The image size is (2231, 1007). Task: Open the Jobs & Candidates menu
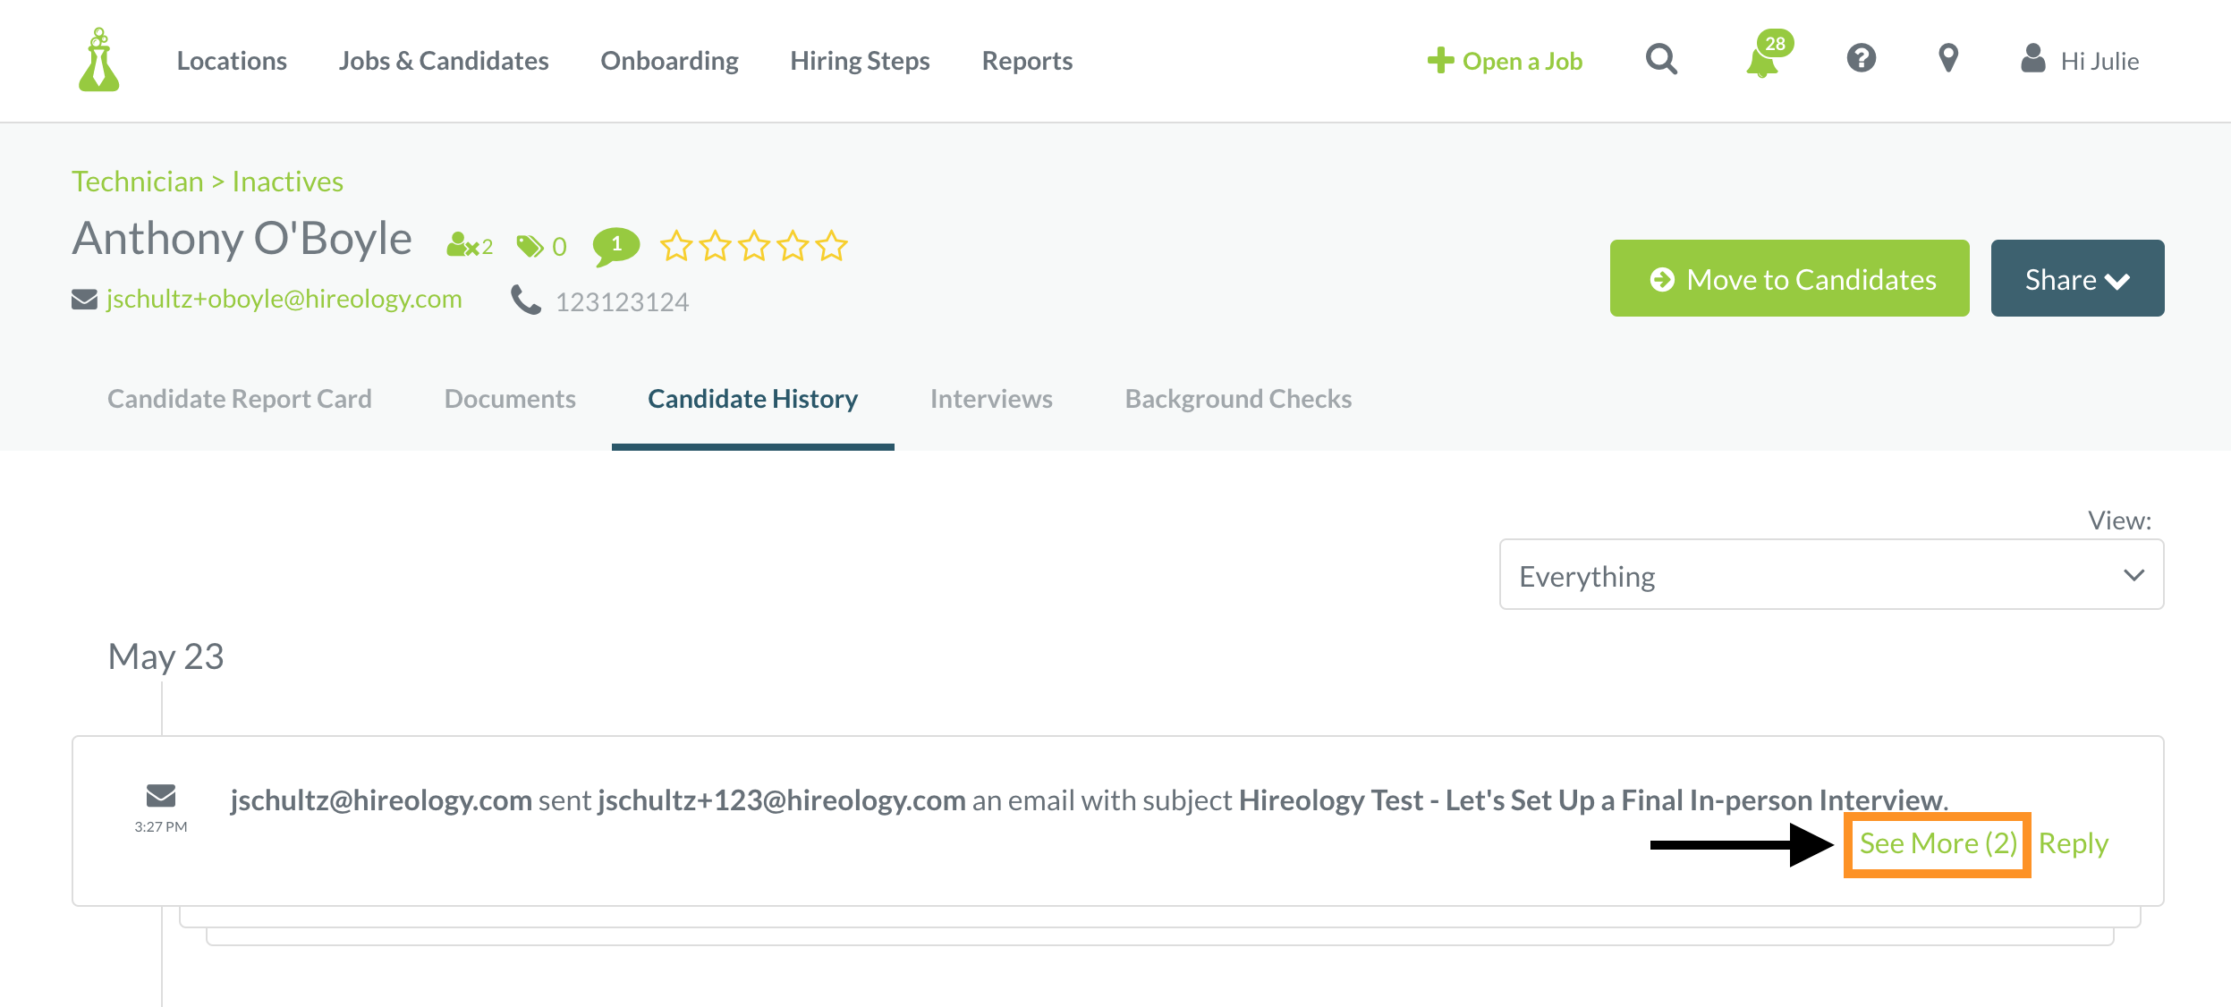pos(443,61)
